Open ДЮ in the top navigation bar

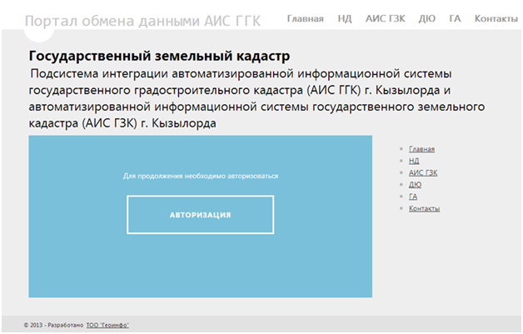[x=426, y=18]
